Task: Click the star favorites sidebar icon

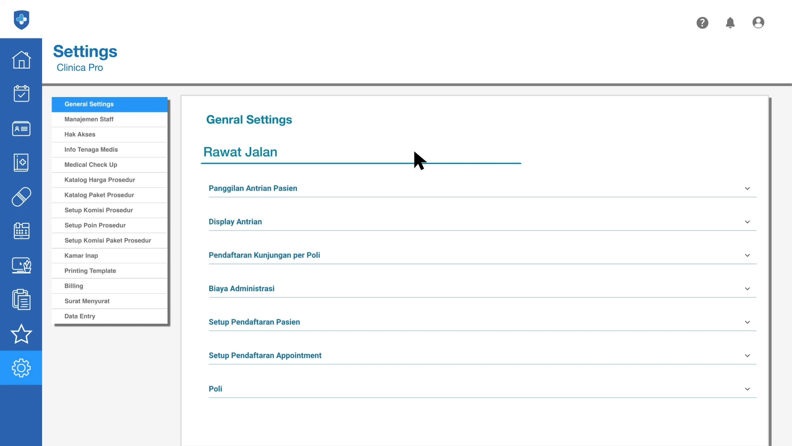Action: click(x=21, y=334)
